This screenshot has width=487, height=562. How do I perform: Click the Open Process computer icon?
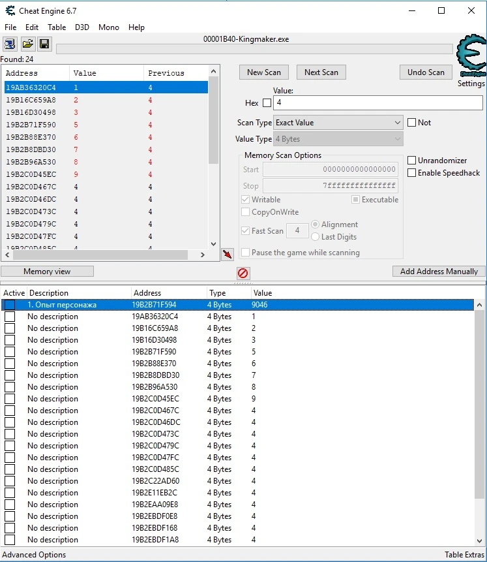click(10, 44)
